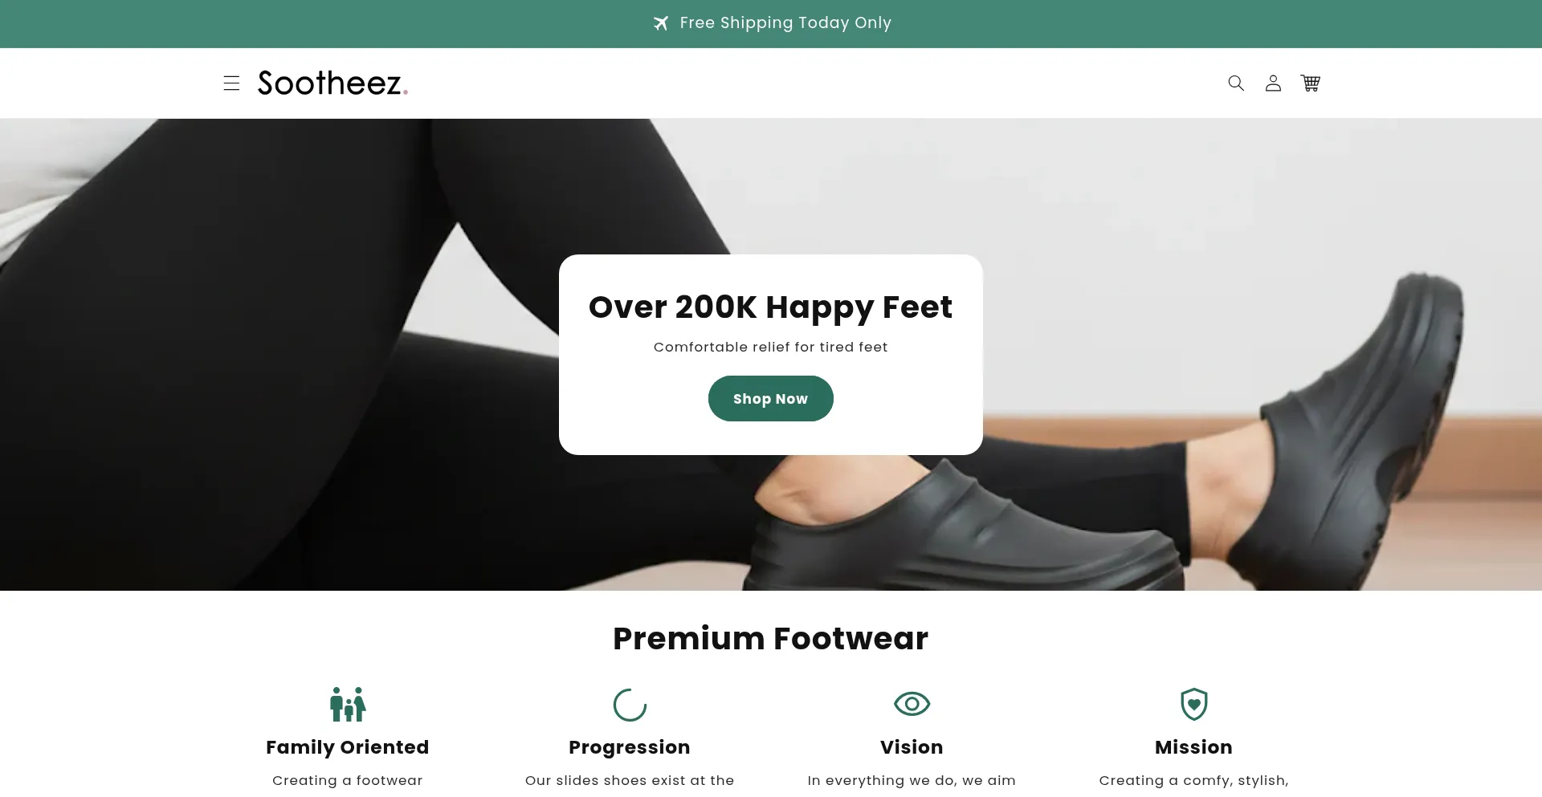Screen dimensions: 1542x797
Task: Open the shopping cart icon
Action: (1311, 83)
